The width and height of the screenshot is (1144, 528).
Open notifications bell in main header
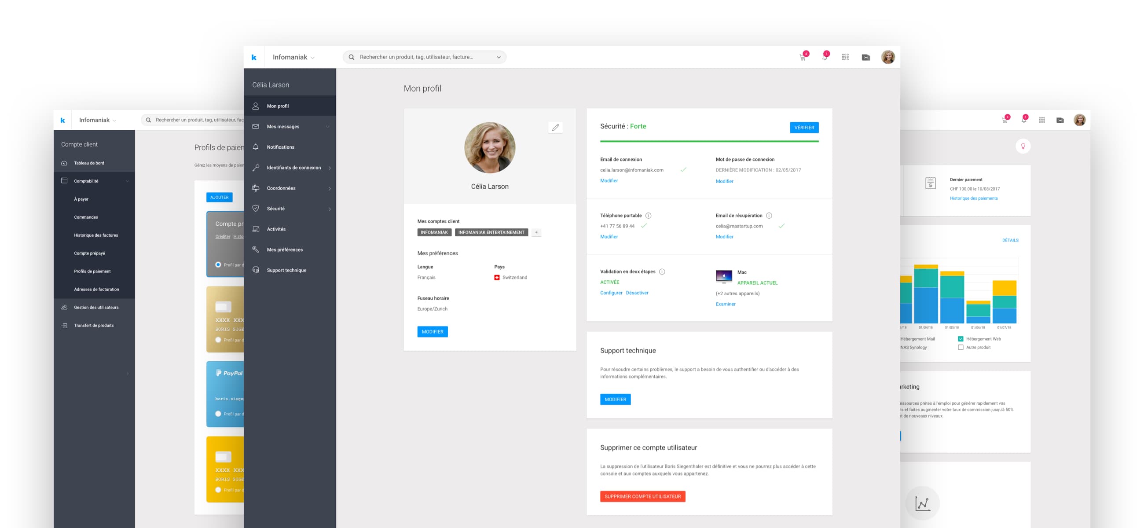pos(825,57)
